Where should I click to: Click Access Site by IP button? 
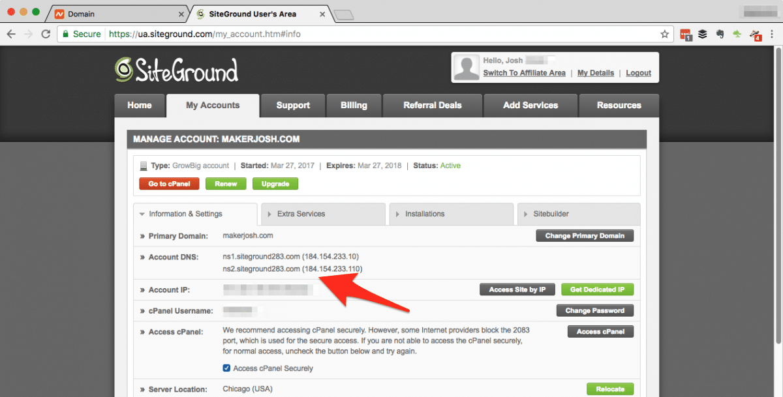tap(517, 289)
